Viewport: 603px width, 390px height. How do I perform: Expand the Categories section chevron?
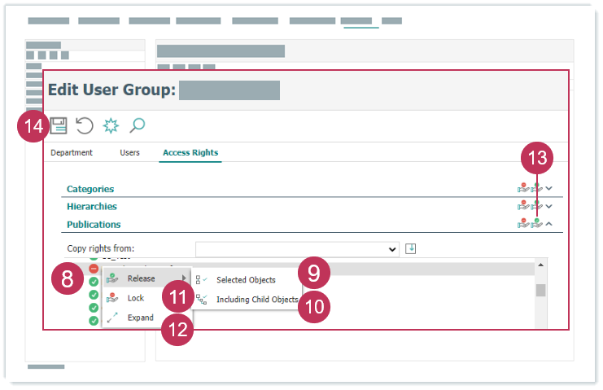(x=549, y=189)
